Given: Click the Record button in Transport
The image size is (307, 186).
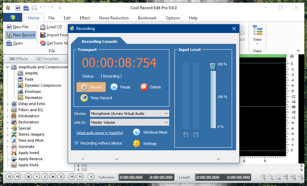Looking at the screenshot, I should coord(91,87).
